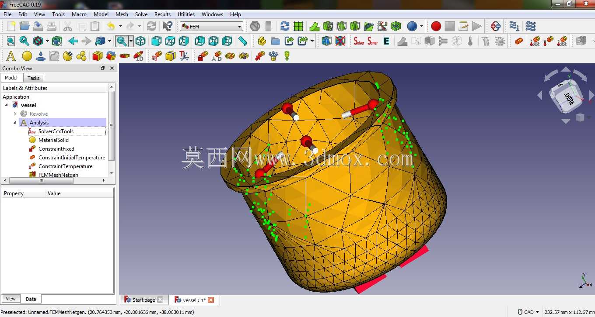Select FEMMeshNetgen in the tree
Screen dimensions: 595x317
click(58, 175)
